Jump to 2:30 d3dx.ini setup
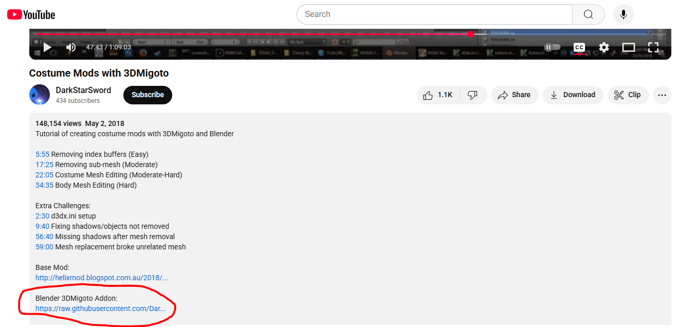677x327 pixels. [42, 216]
